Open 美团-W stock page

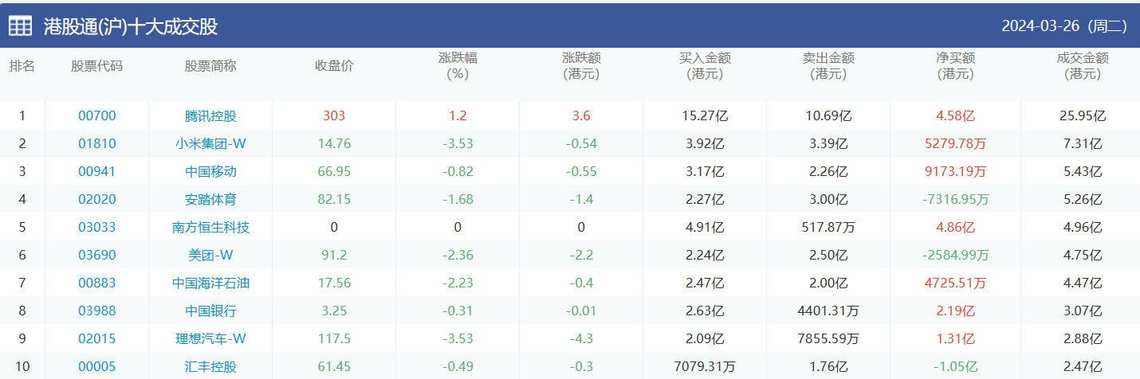[210, 255]
